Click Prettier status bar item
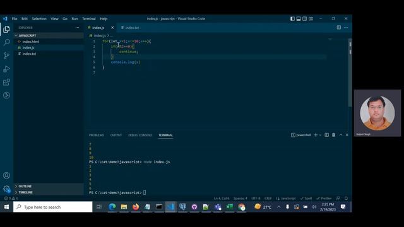This screenshot has width=404, height=227. [324, 198]
